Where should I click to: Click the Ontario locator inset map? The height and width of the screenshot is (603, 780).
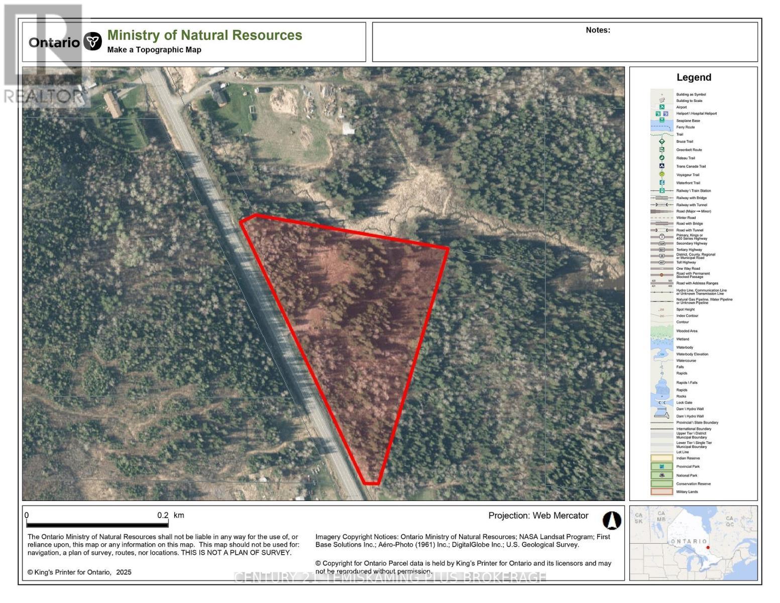tap(693, 543)
